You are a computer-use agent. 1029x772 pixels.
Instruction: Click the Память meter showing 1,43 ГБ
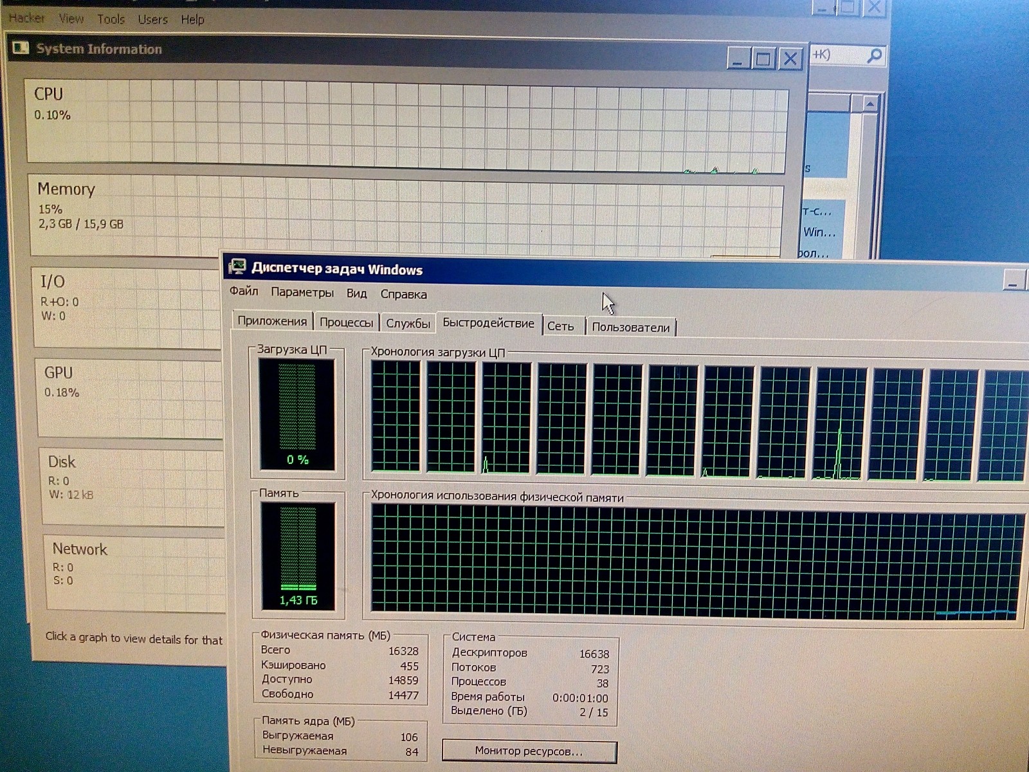[298, 556]
